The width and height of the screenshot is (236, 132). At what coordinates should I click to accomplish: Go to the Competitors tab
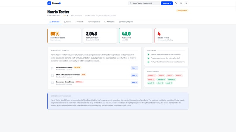(94, 22)
